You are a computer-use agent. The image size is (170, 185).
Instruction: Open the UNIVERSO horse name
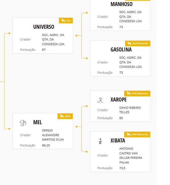(x=44, y=27)
